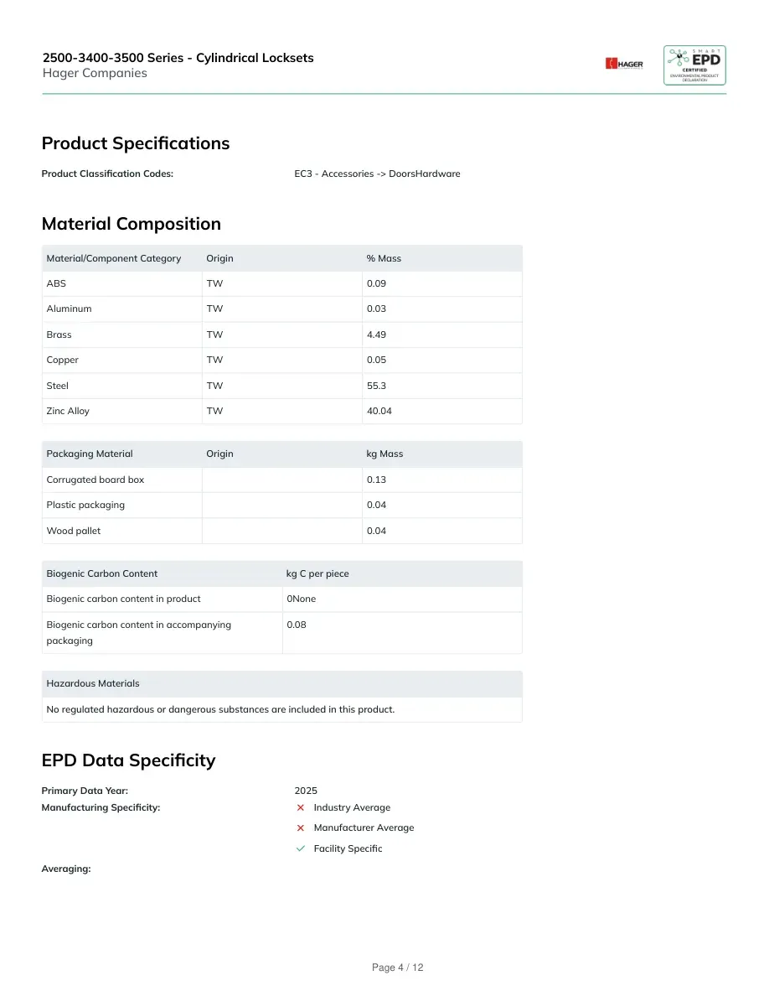769x996 pixels.
Task: Click the Hager logo in header
Action: click(x=624, y=64)
